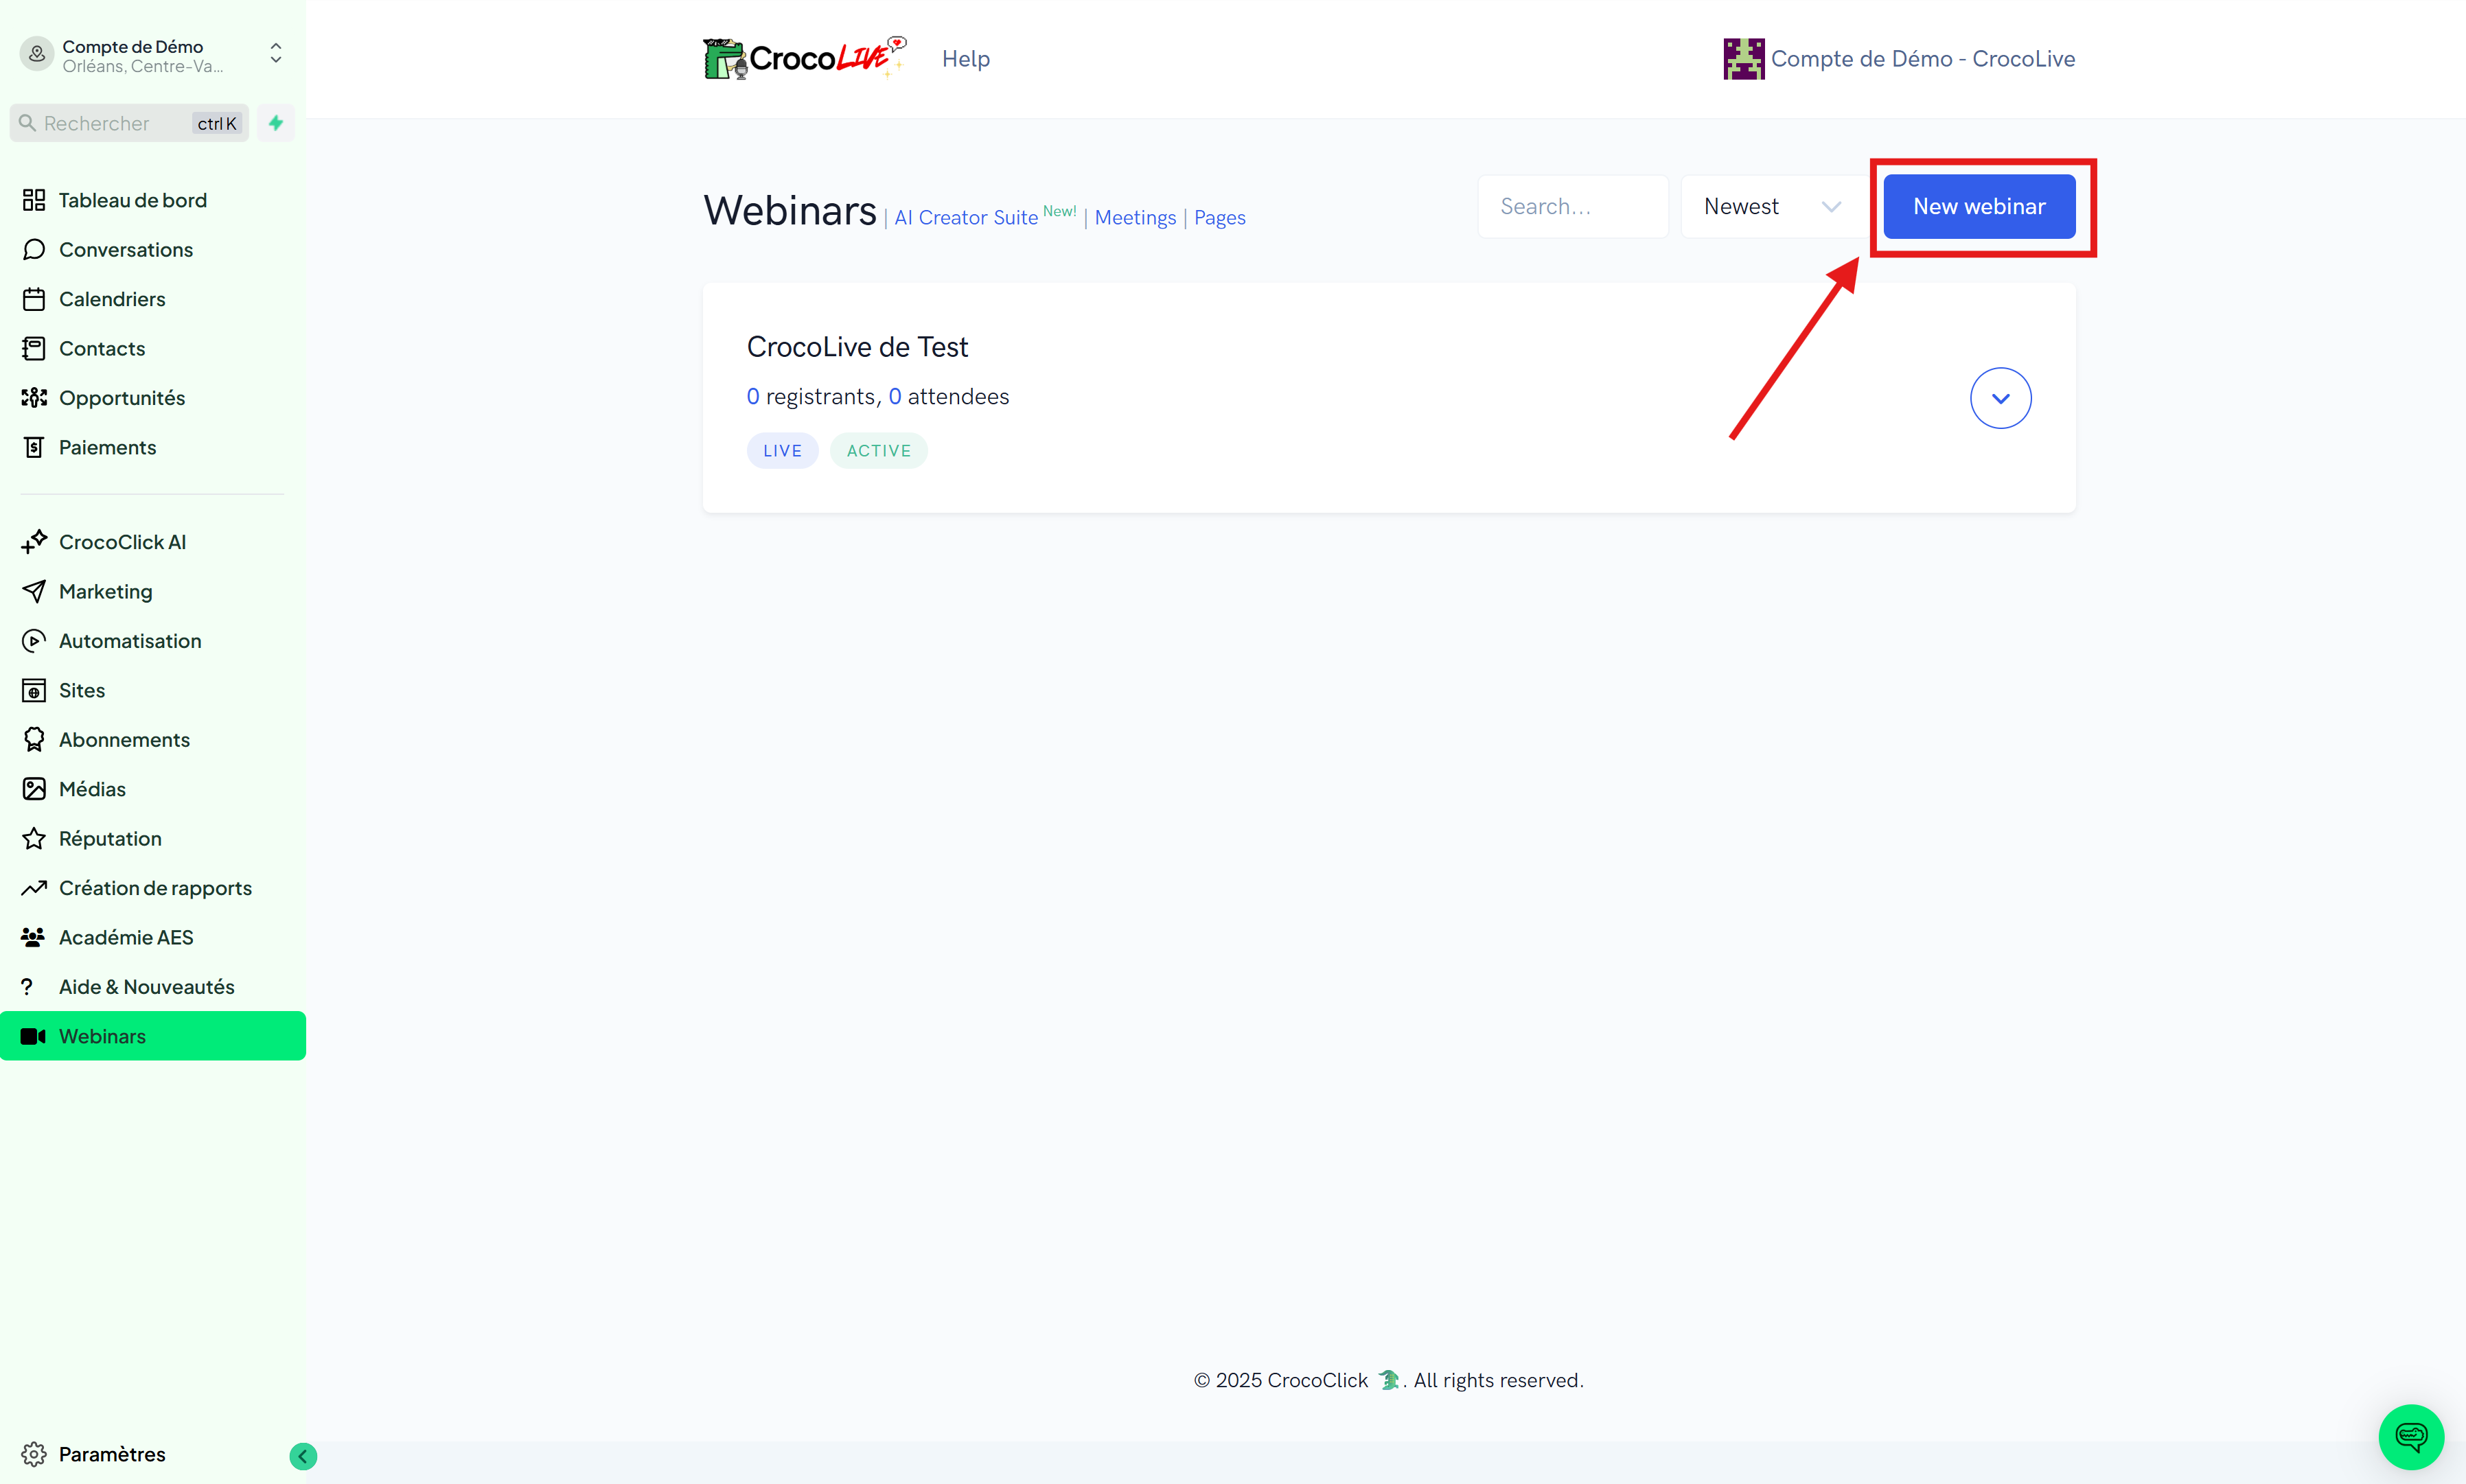2466x1484 pixels.
Task: Open the CrocoLive de Test webinar title
Action: coord(857,347)
